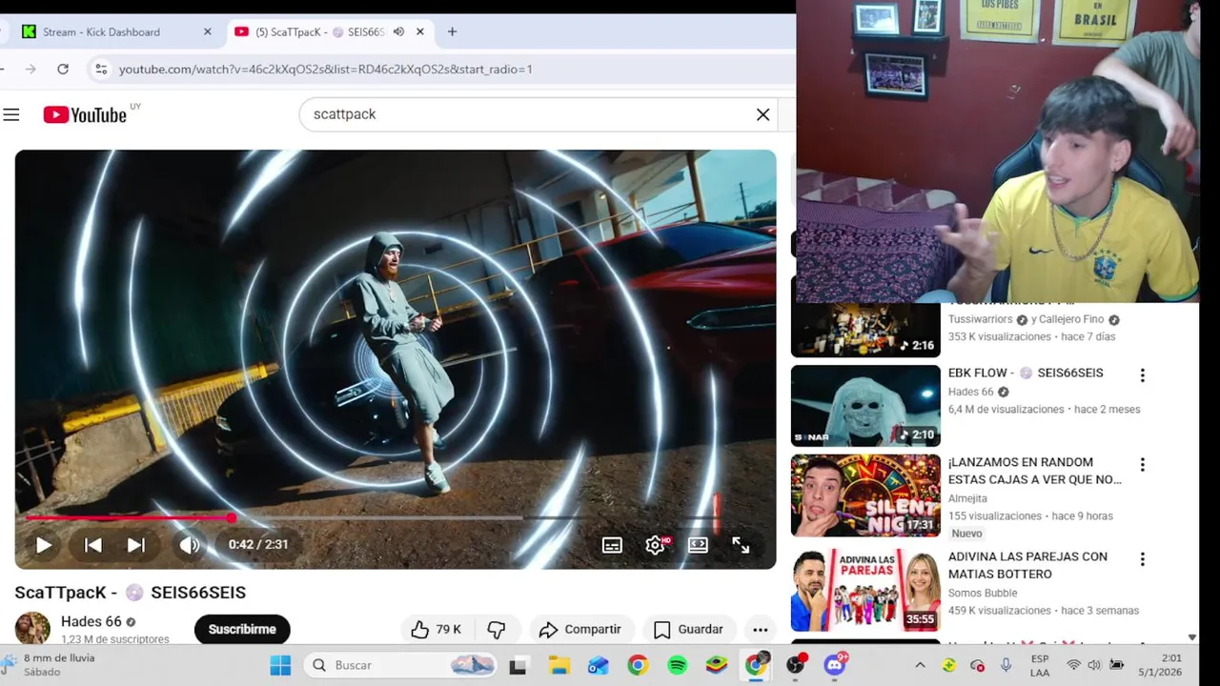1220x686 pixels.
Task: Open options for ¡LANZAMOS EN RANDOM video
Action: pos(1142,465)
